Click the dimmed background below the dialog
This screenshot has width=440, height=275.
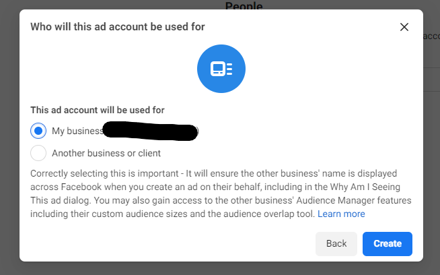coord(221,268)
